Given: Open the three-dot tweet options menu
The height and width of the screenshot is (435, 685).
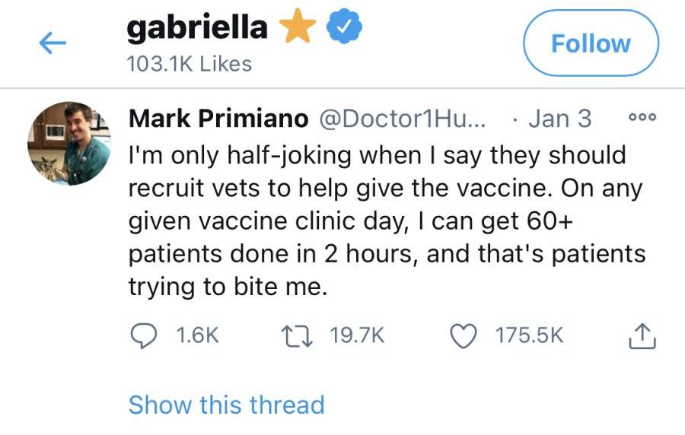Looking at the screenshot, I should click(642, 117).
